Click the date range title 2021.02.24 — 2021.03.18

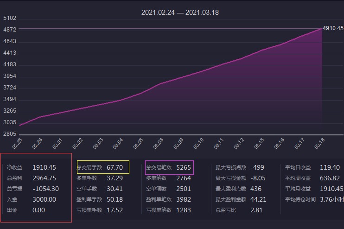pos(180,13)
